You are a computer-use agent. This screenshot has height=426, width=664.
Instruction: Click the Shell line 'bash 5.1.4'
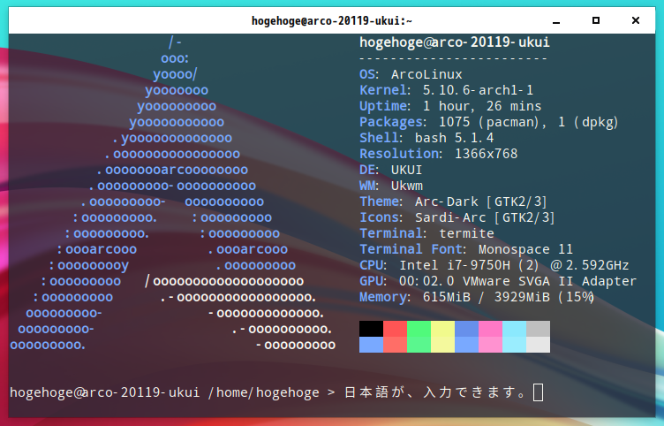click(426, 138)
